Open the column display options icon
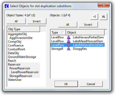Viewport: 115px width, 95px height. [104, 17]
